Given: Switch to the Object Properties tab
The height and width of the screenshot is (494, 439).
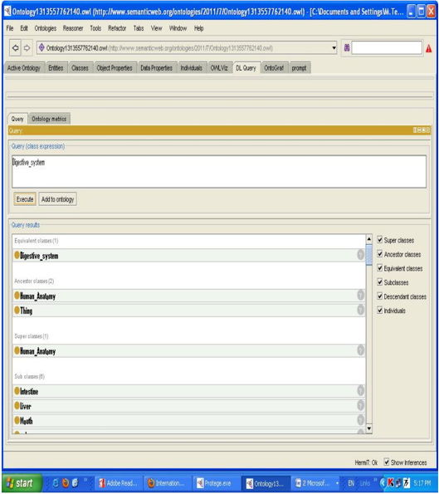Looking at the screenshot, I should tap(115, 68).
